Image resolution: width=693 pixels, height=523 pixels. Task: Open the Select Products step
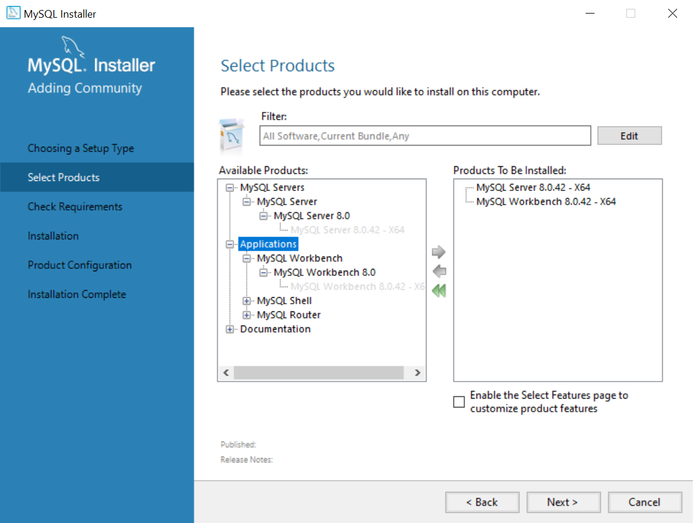(x=97, y=177)
